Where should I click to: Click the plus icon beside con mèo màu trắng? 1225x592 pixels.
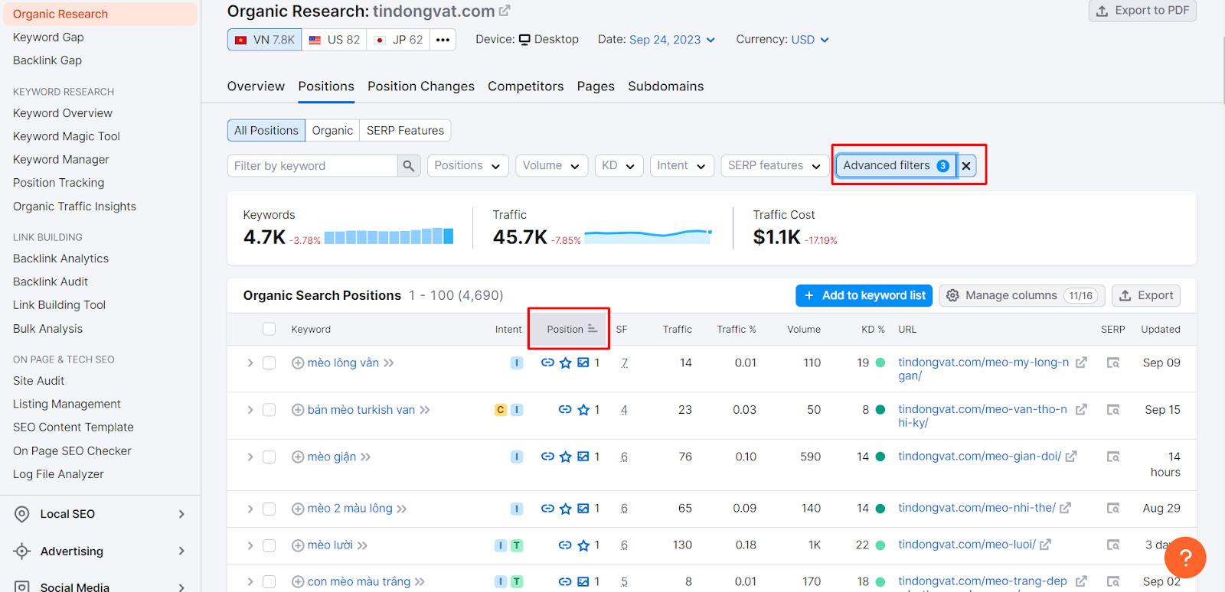click(298, 582)
